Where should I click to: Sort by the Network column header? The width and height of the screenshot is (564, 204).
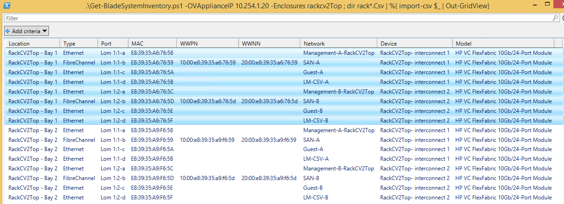click(339, 43)
